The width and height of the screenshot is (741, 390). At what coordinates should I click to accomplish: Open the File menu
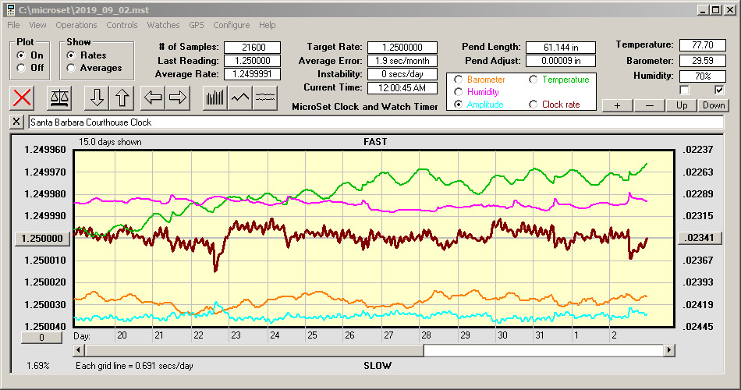(x=13, y=25)
